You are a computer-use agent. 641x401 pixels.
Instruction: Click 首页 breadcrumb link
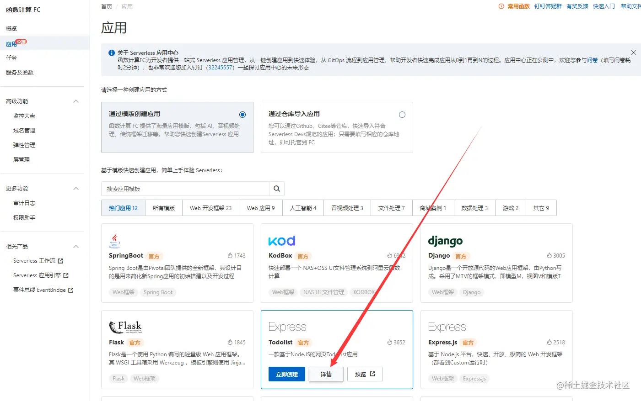click(x=107, y=7)
